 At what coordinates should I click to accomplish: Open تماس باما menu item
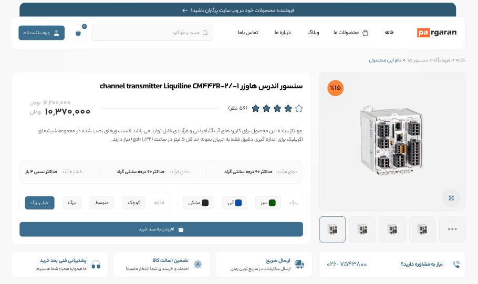coord(248,33)
